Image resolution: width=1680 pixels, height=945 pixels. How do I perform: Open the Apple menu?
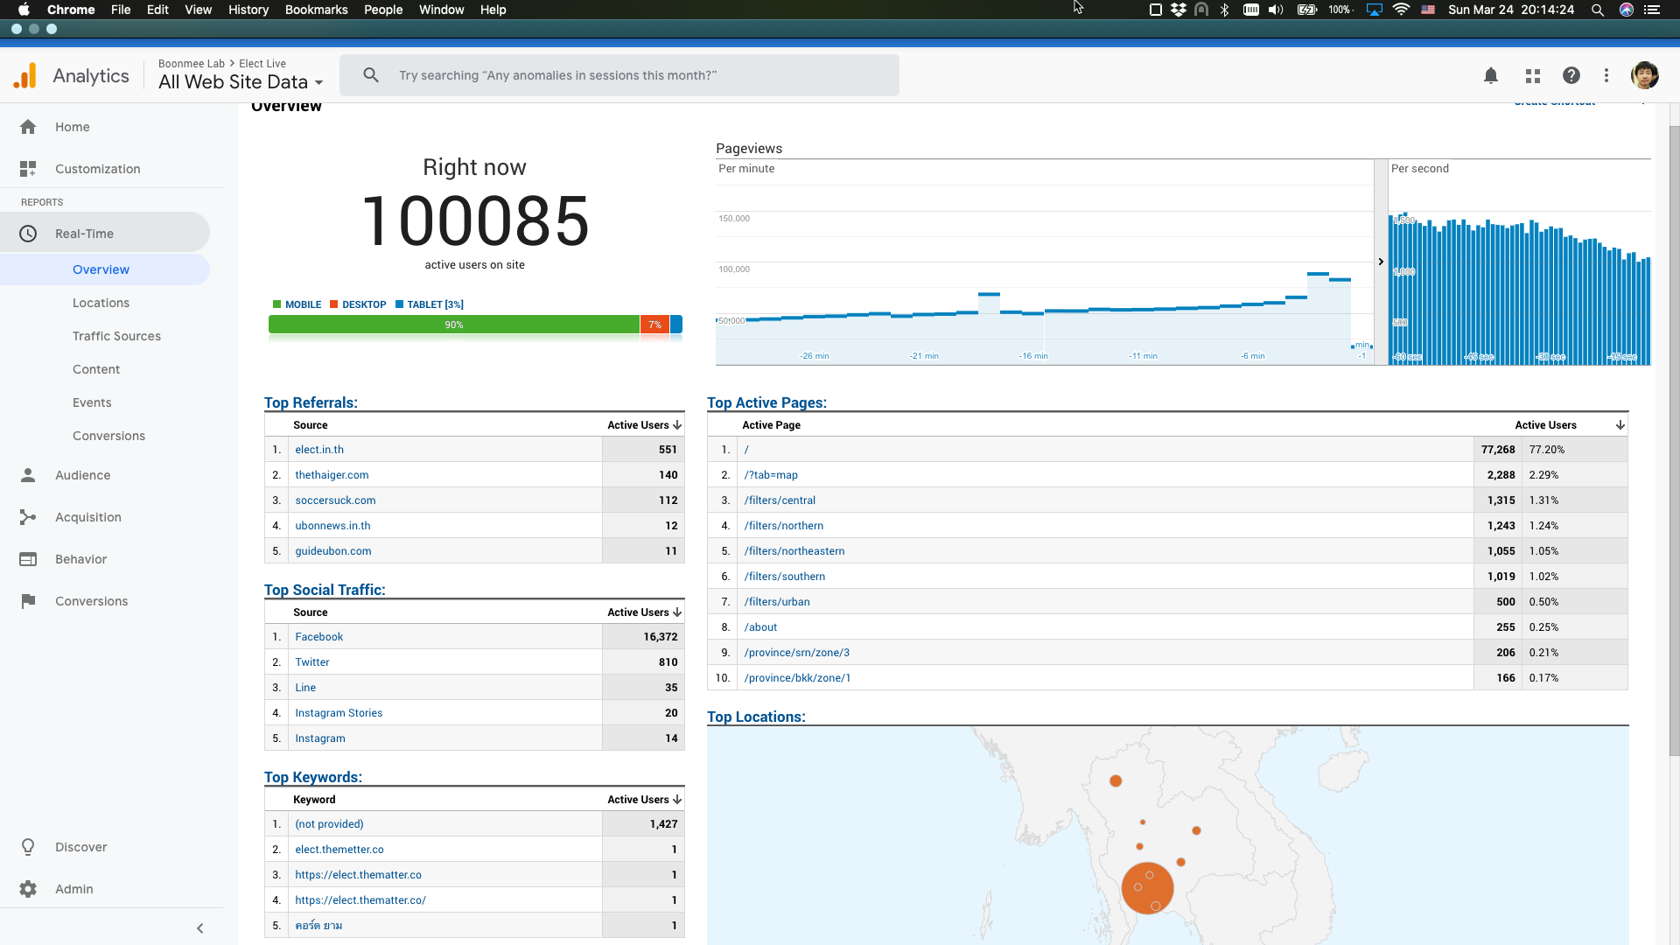[x=24, y=10]
